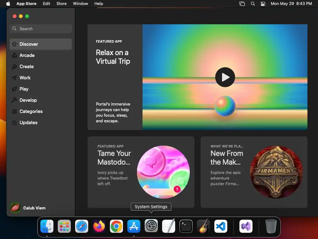Open TextEdit from the Dock
The height and width of the screenshot is (239, 318).
[x=169, y=226]
